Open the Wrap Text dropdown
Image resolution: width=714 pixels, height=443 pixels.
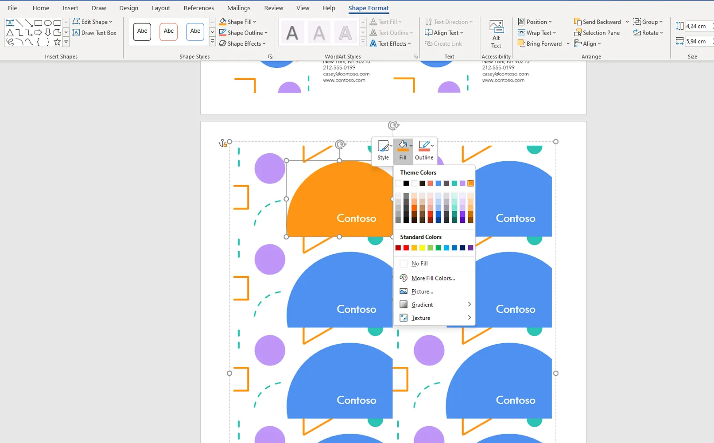pos(537,33)
